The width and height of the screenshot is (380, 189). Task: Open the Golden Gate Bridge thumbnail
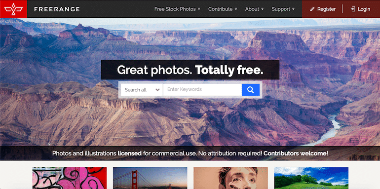pyautogui.click(x=150, y=178)
